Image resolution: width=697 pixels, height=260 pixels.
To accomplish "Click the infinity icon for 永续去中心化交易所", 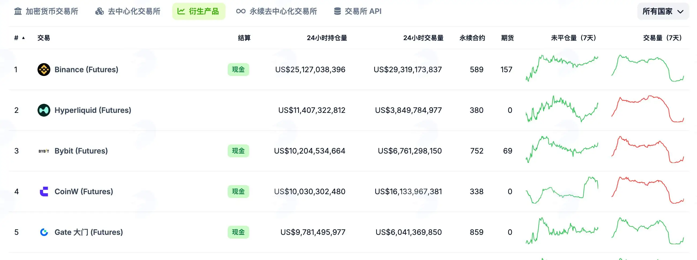I will [241, 11].
